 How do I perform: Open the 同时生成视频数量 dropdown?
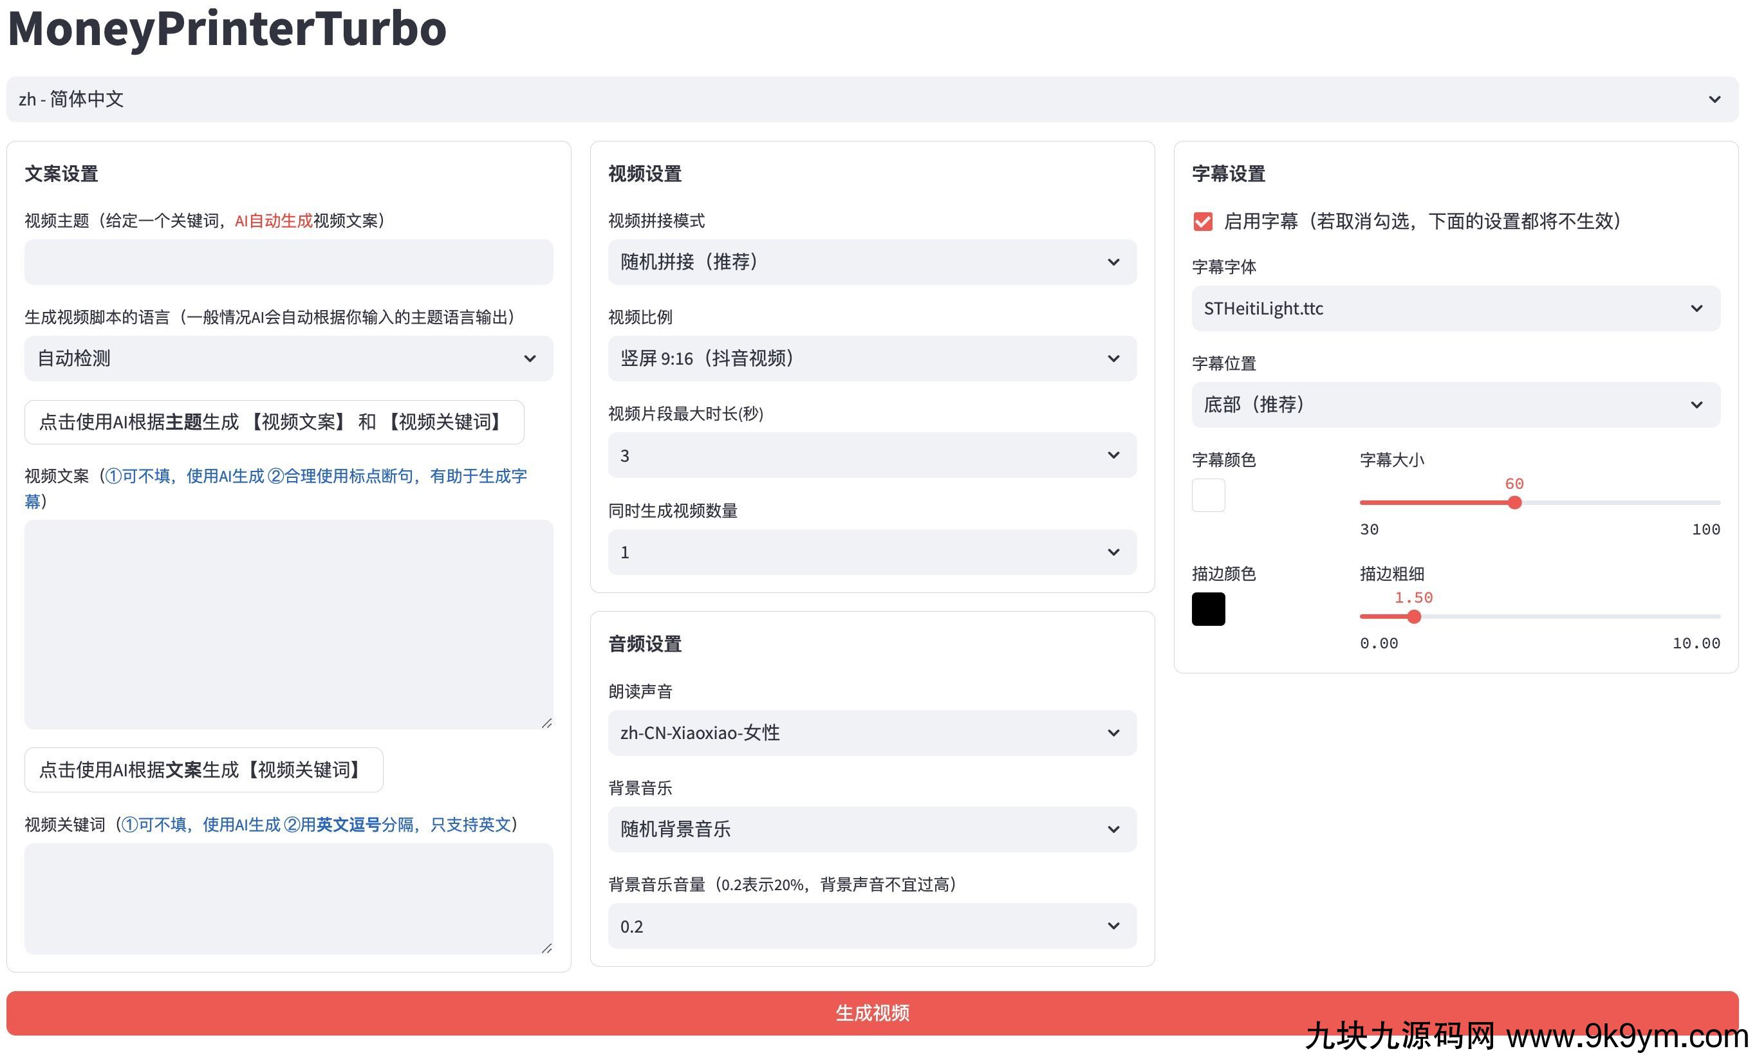pos(871,552)
